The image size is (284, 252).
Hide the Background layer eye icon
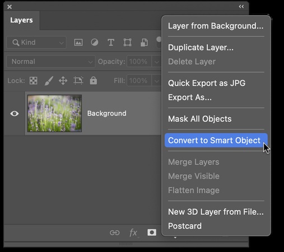pyautogui.click(x=15, y=114)
